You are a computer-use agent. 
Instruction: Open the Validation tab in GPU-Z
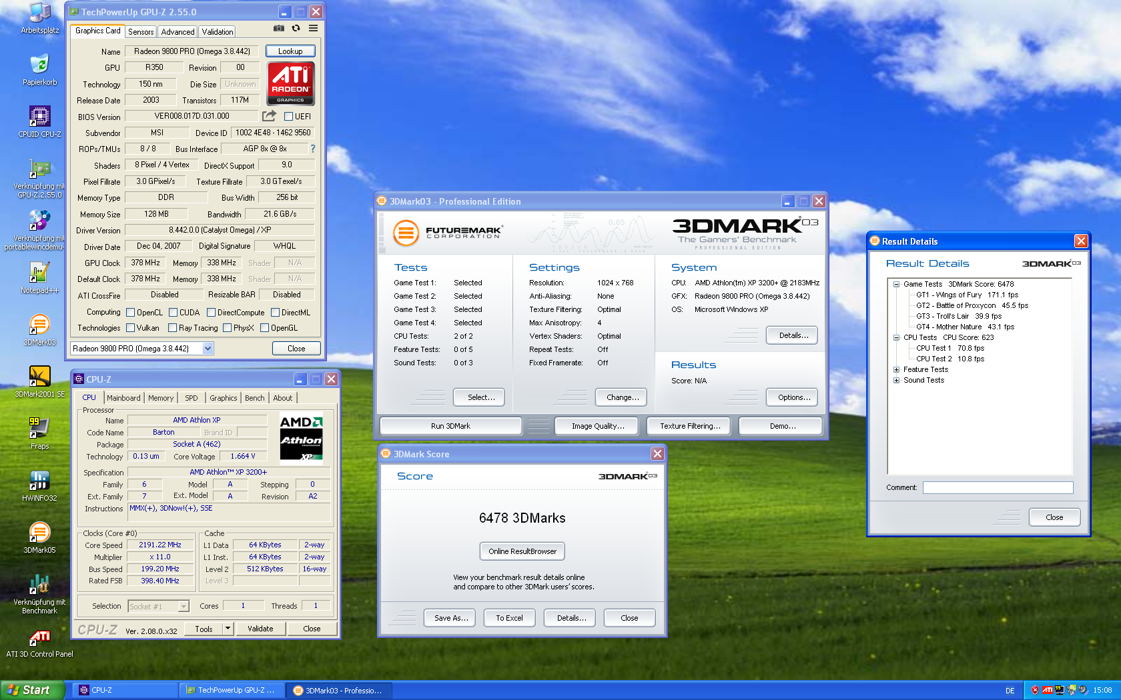click(218, 31)
